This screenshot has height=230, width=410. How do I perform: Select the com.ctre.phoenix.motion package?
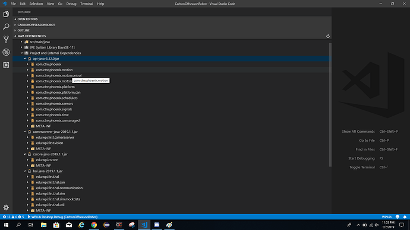coord(55,70)
